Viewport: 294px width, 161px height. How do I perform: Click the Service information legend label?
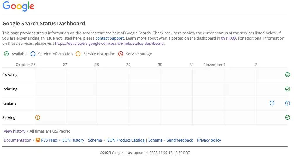[x=55, y=54]
